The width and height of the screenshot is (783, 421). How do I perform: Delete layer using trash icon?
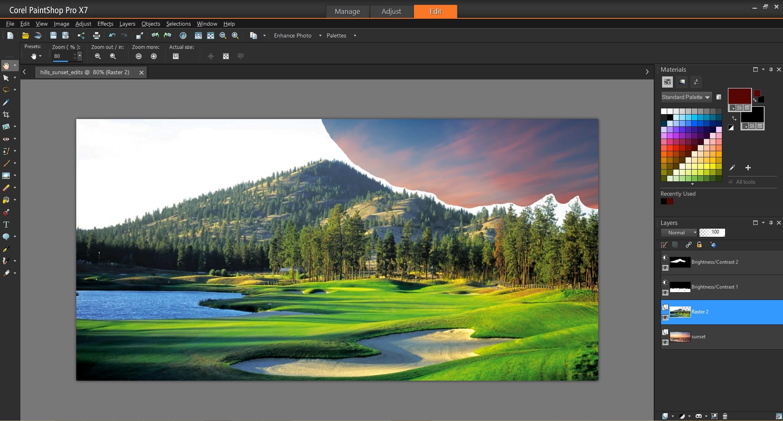tap(725, 416)
